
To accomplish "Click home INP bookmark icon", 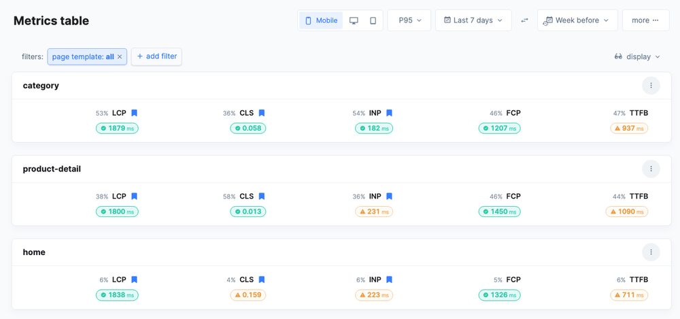I will (x=389, y=280).
